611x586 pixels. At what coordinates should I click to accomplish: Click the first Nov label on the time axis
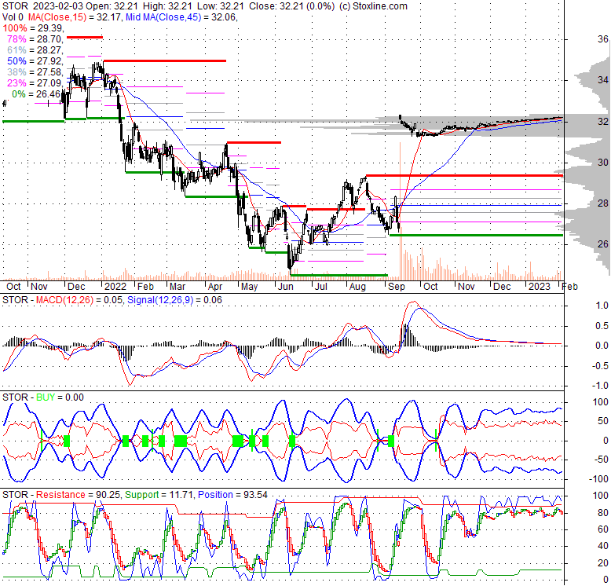click(39, 287)
